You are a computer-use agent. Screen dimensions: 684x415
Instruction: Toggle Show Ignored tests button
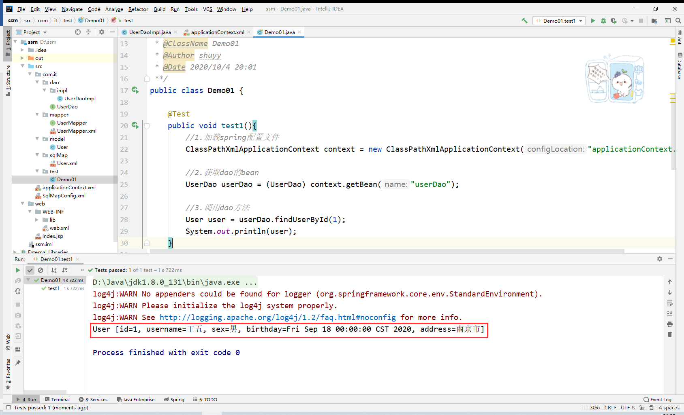[41, 270]
